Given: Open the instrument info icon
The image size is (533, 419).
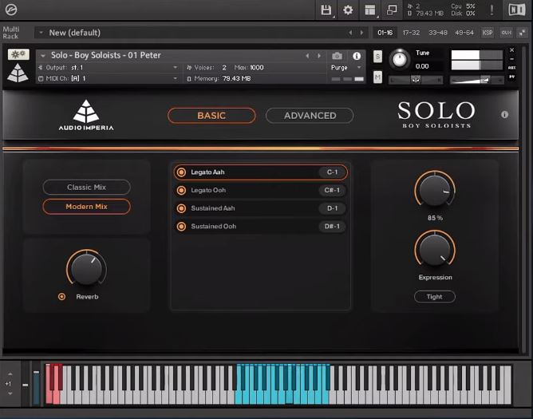Looking at the screenshot, I should pyautogui.click(x=357, y=56).
